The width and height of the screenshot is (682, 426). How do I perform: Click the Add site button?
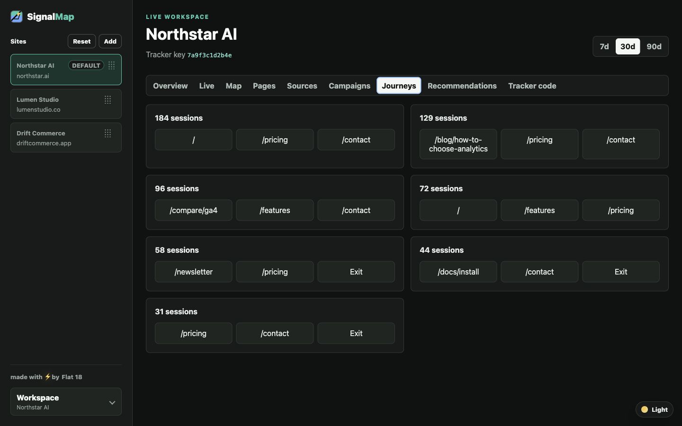pos(110,41)
